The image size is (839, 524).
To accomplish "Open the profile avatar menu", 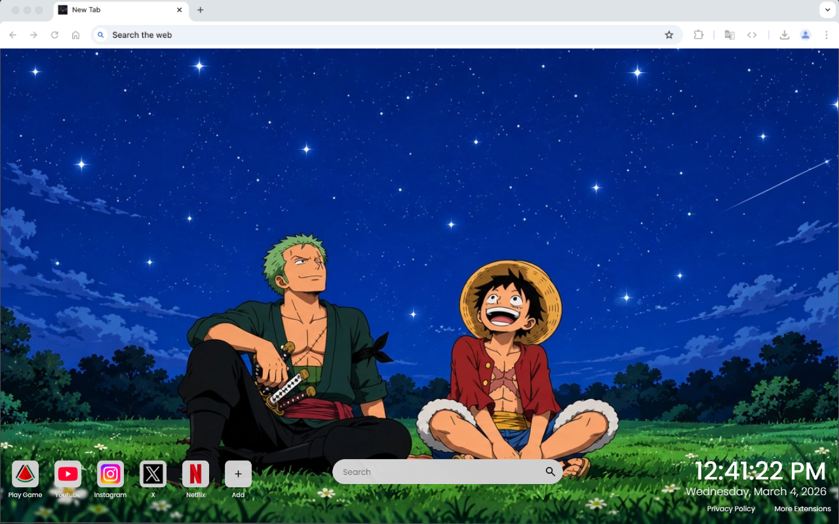I will pos(806,35).
